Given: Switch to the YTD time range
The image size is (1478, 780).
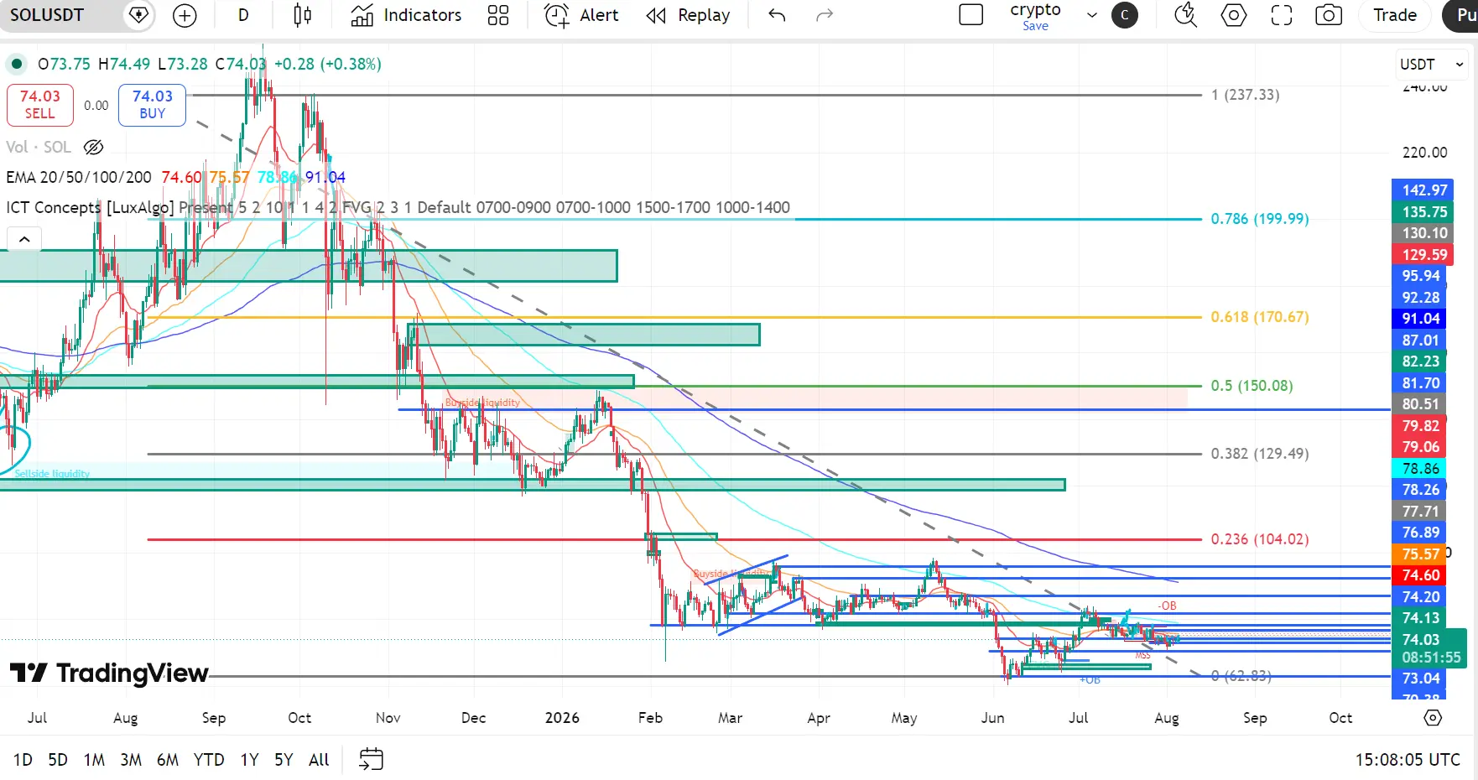Looking at the screenshot, I should pos(209,760).
